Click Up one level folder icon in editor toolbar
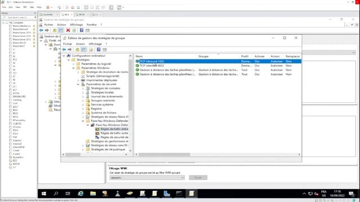The image size is (360, 202). coord(78,49)
